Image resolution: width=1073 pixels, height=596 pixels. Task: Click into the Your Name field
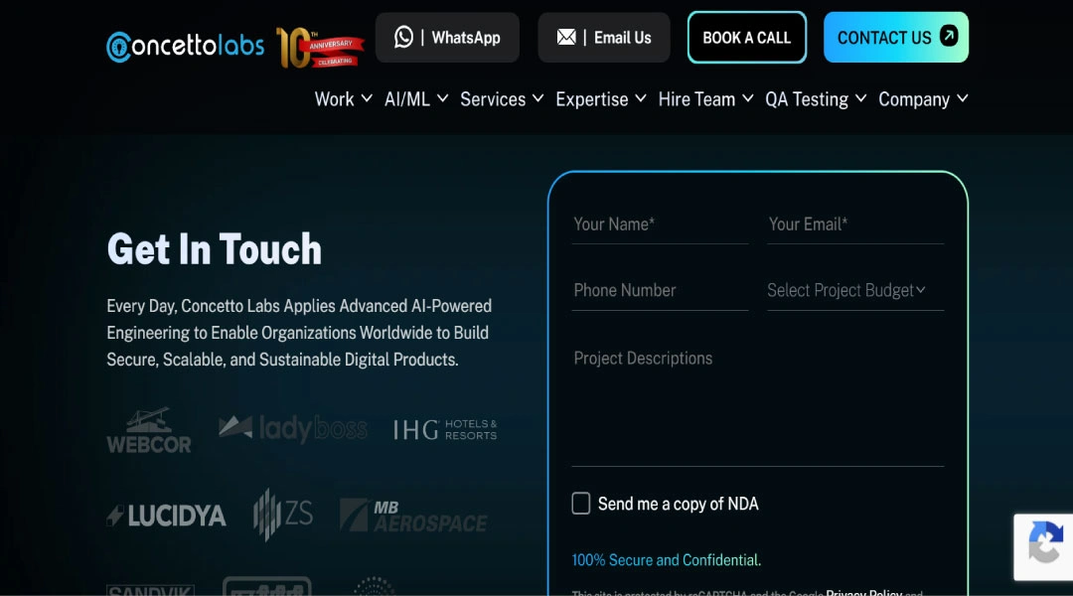(x=660, y=224)
